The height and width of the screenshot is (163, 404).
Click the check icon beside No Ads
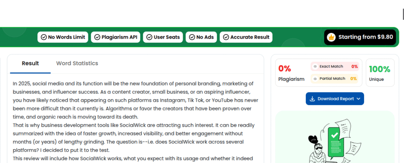coord(191,37)
